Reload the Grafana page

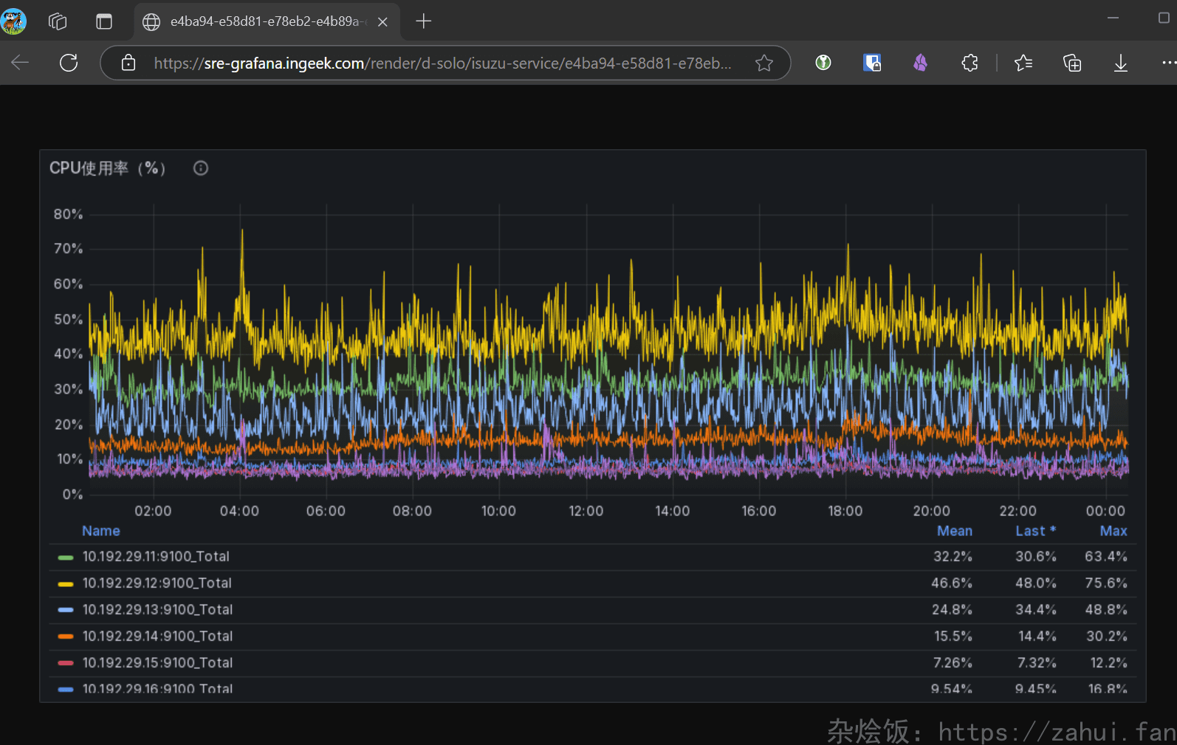(x=69, y=63)
